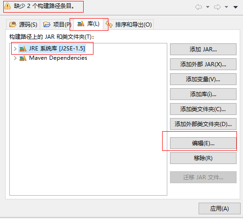Expand the Maven Dependencies node
The height and width of the screenshot is (219, 243).
[x=15, y=58]
